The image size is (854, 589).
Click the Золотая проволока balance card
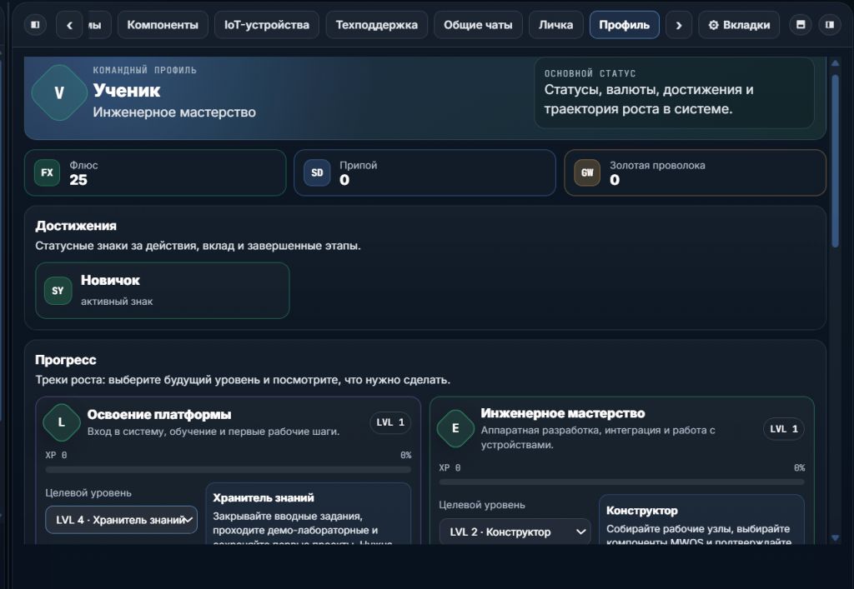695,172
